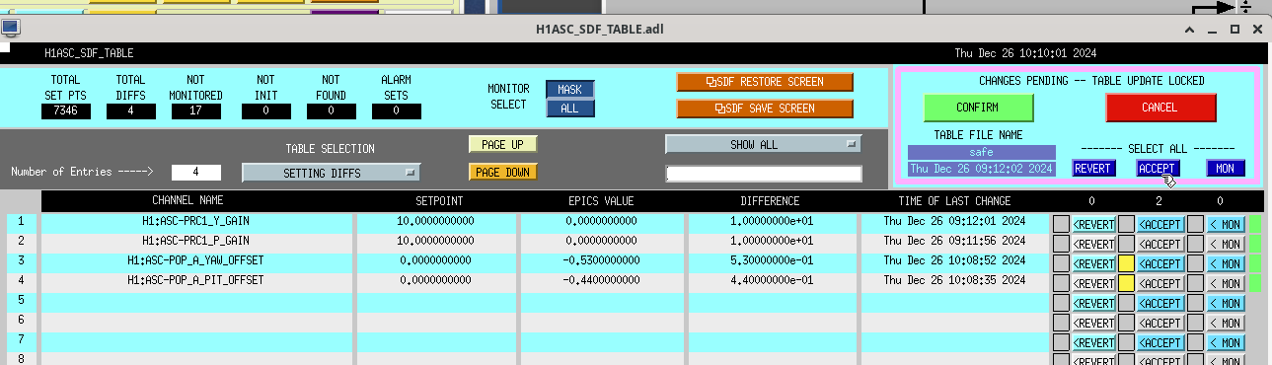Click table file date Dec 26 09:12:02
The height and width of the screenshot is (365, 1272).
tap(981, 169)
